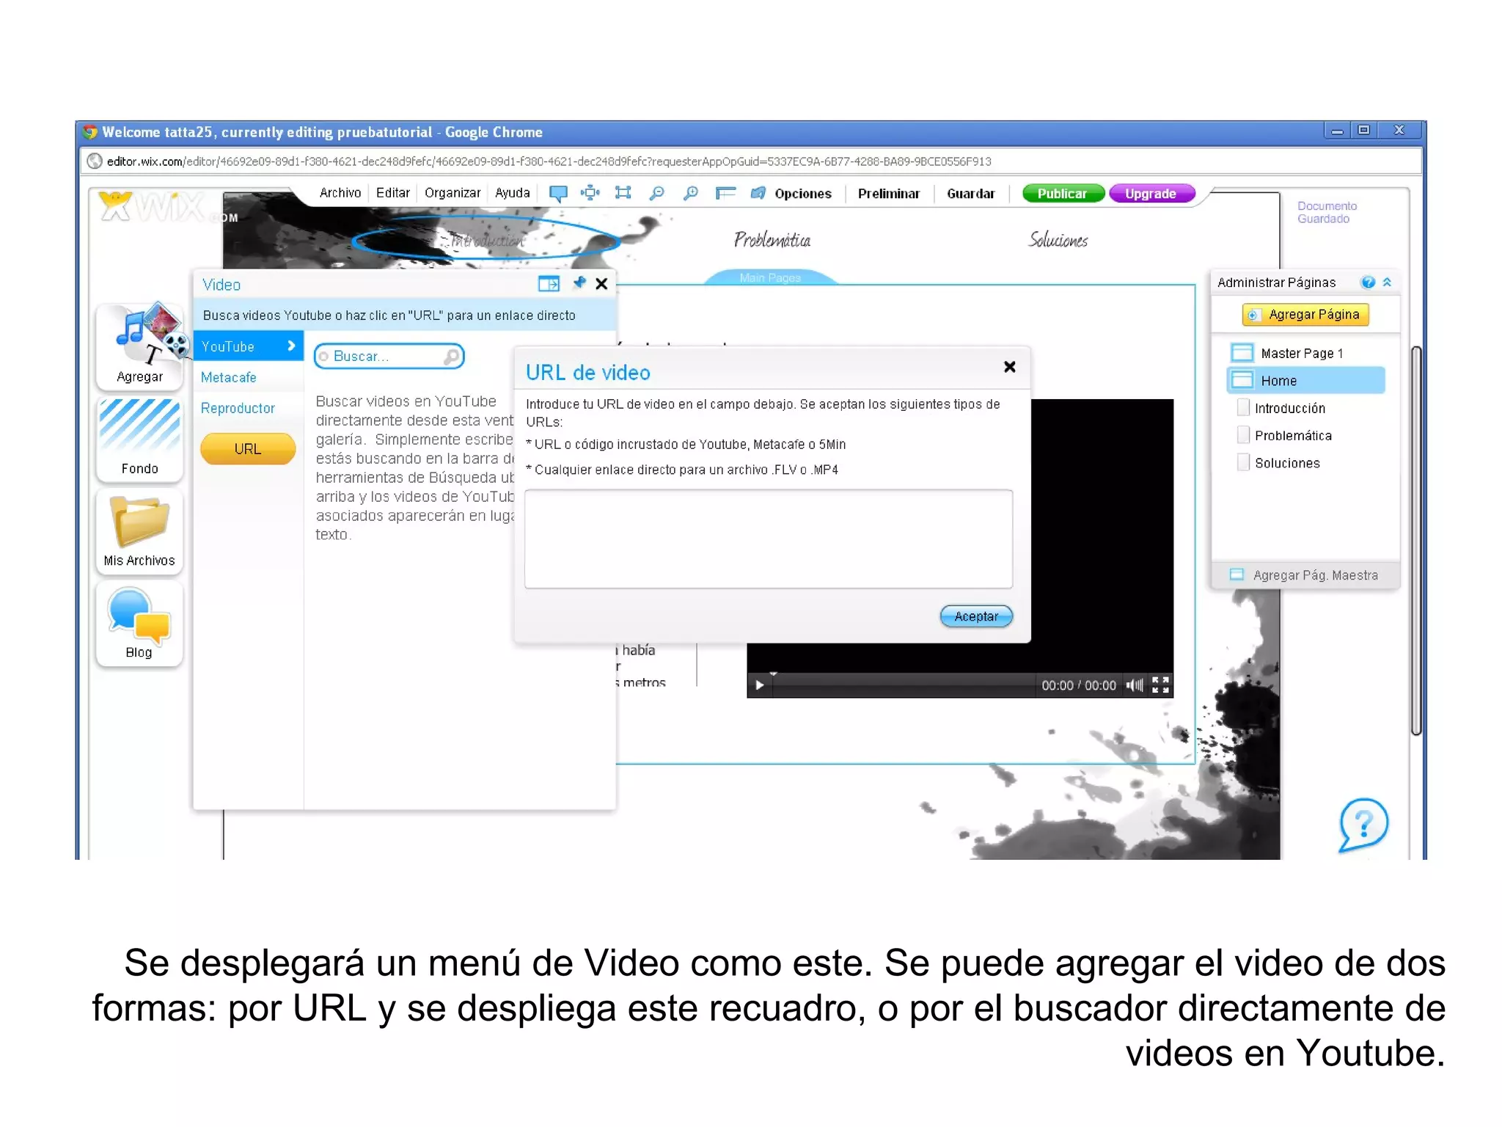Click the browser address bar
The height and width of the screenshot is (1127, 1502).
click(x=751, y=161)
